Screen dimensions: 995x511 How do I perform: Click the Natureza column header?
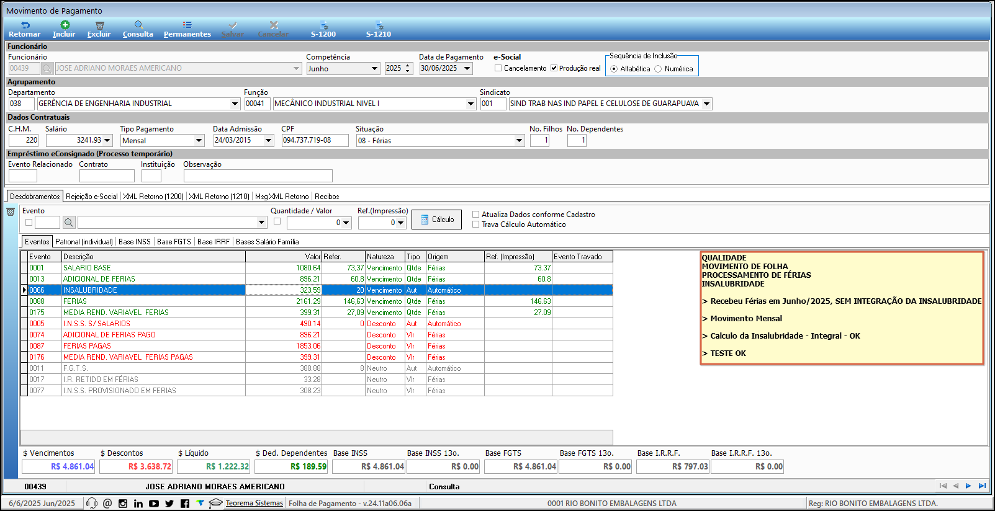click(x=385, y=256)
